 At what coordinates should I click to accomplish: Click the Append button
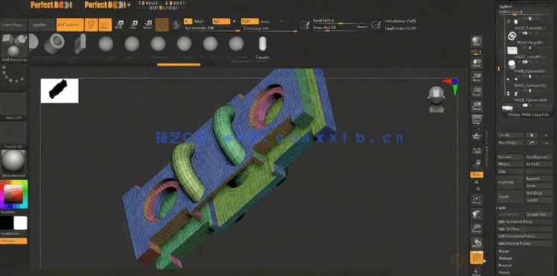pos(539,179)
